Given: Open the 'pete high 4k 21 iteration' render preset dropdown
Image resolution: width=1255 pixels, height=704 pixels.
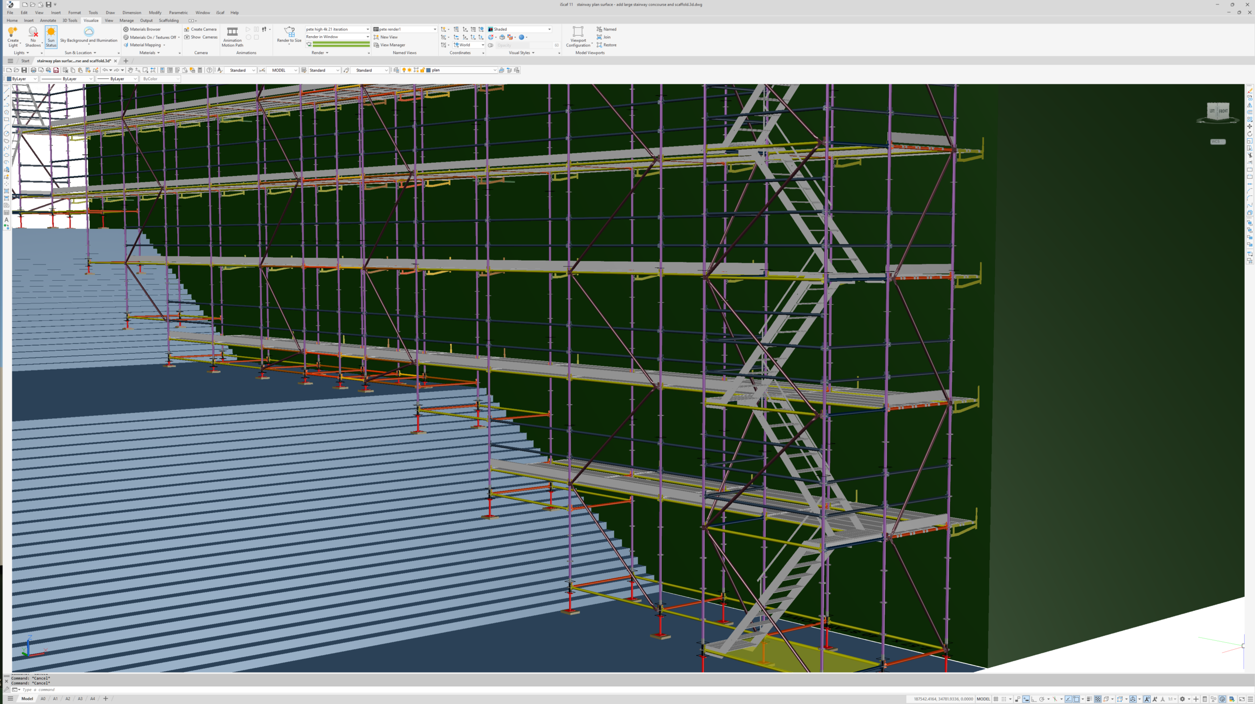Looking at the screenshot, I should (368, 29).
